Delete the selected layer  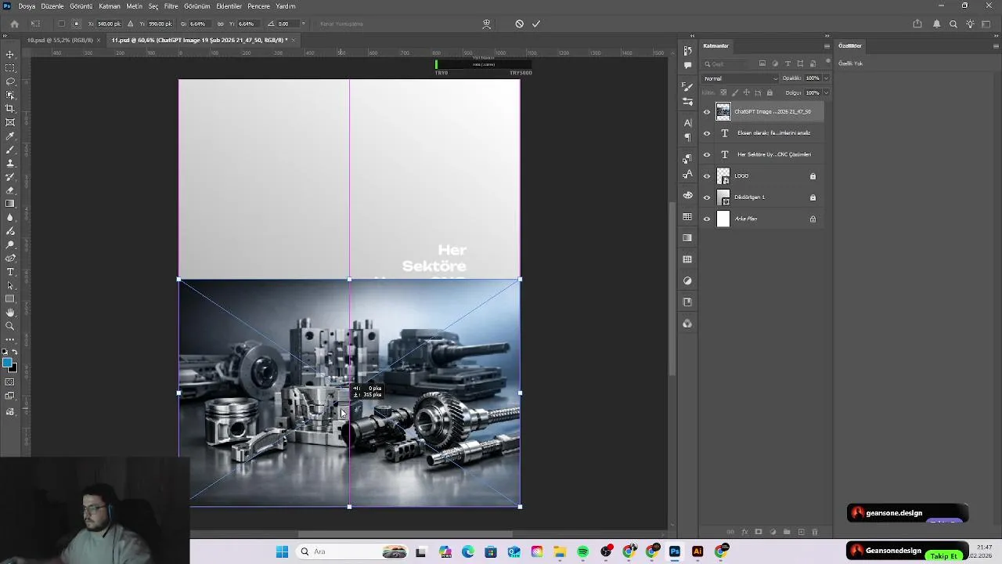pos(815,532)
